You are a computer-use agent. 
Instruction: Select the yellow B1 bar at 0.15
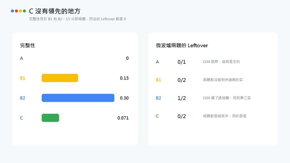tap(60, 78)
